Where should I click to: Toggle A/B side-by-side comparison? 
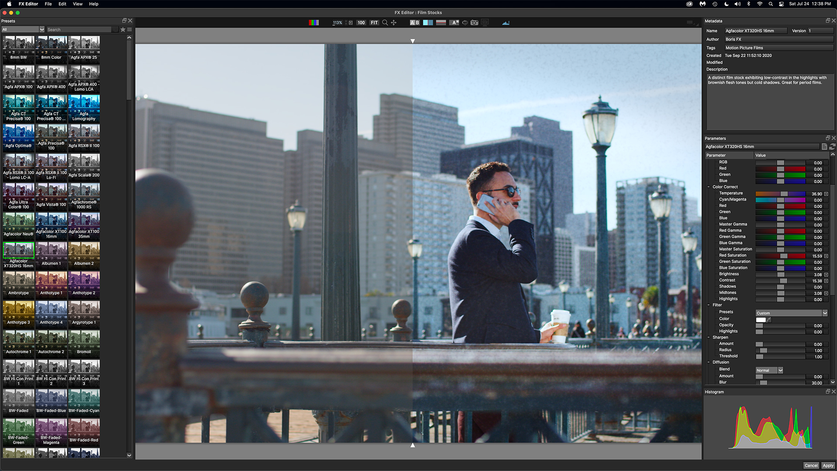[x=415, y=23]
